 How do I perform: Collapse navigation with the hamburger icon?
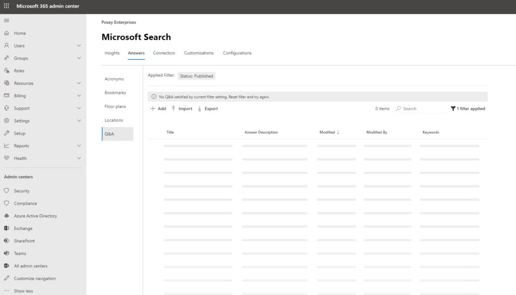(6, 20)
